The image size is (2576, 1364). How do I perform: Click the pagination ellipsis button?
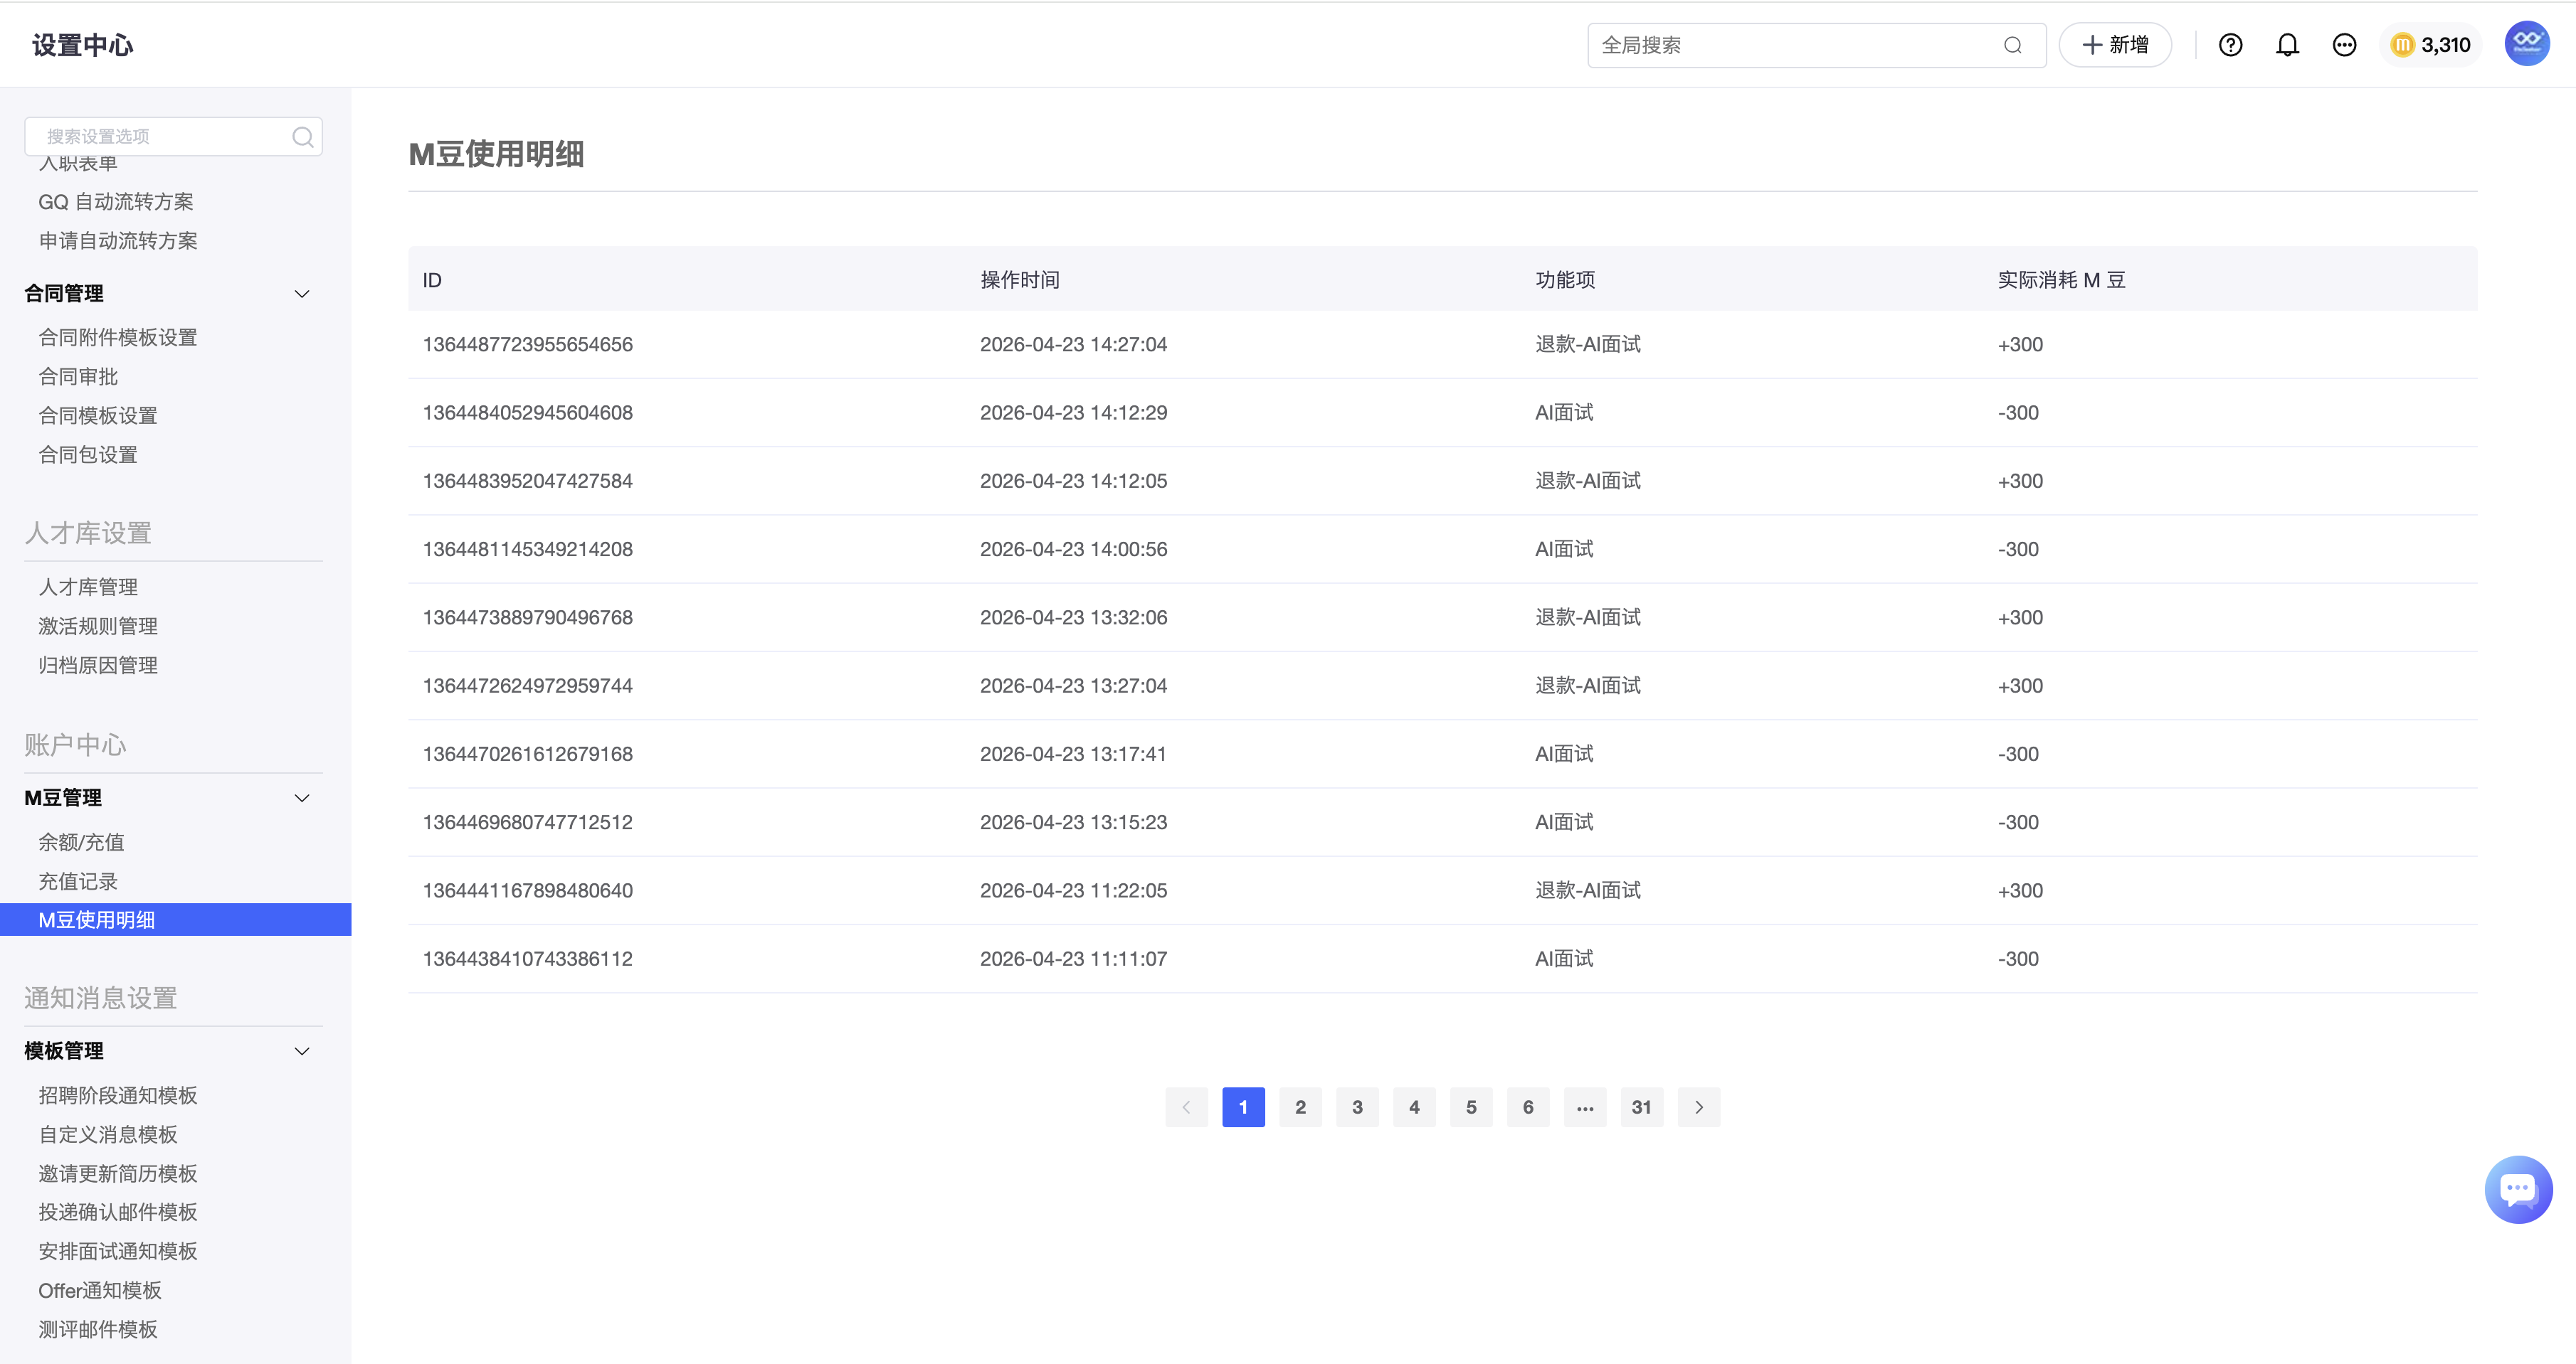click(x=1584, y=1107)
